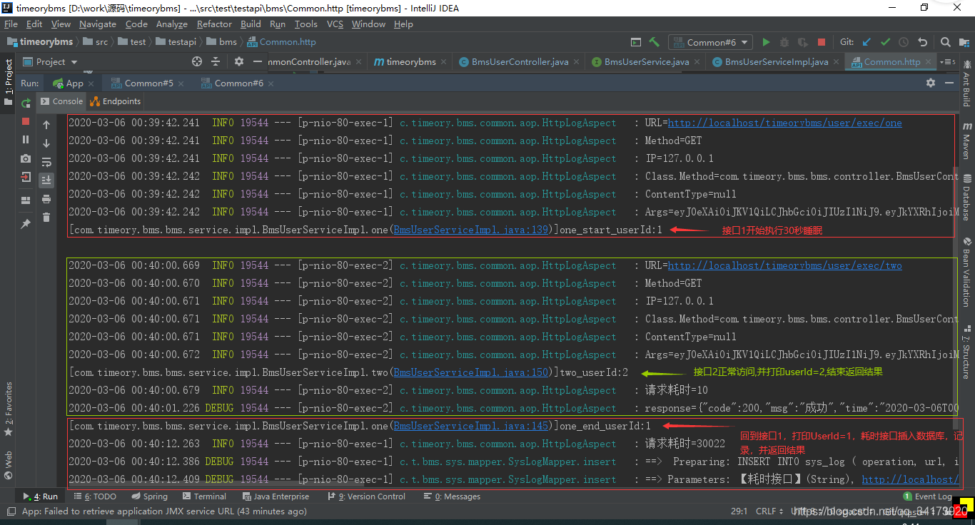Stop using the top toolbar red square
This screenshot has height=525, width=975.
822,42
